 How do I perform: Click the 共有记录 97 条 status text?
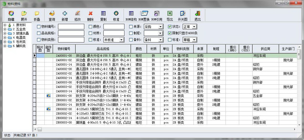coord(25,135)
